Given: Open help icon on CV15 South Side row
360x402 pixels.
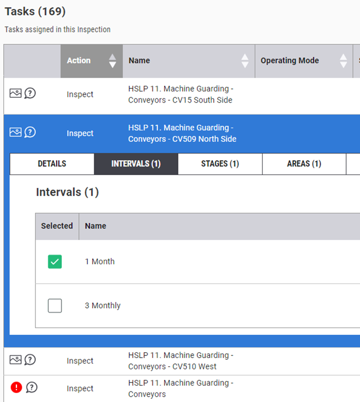Looking at the screenshot, I should pyautogui.click(x=30, y=93).
